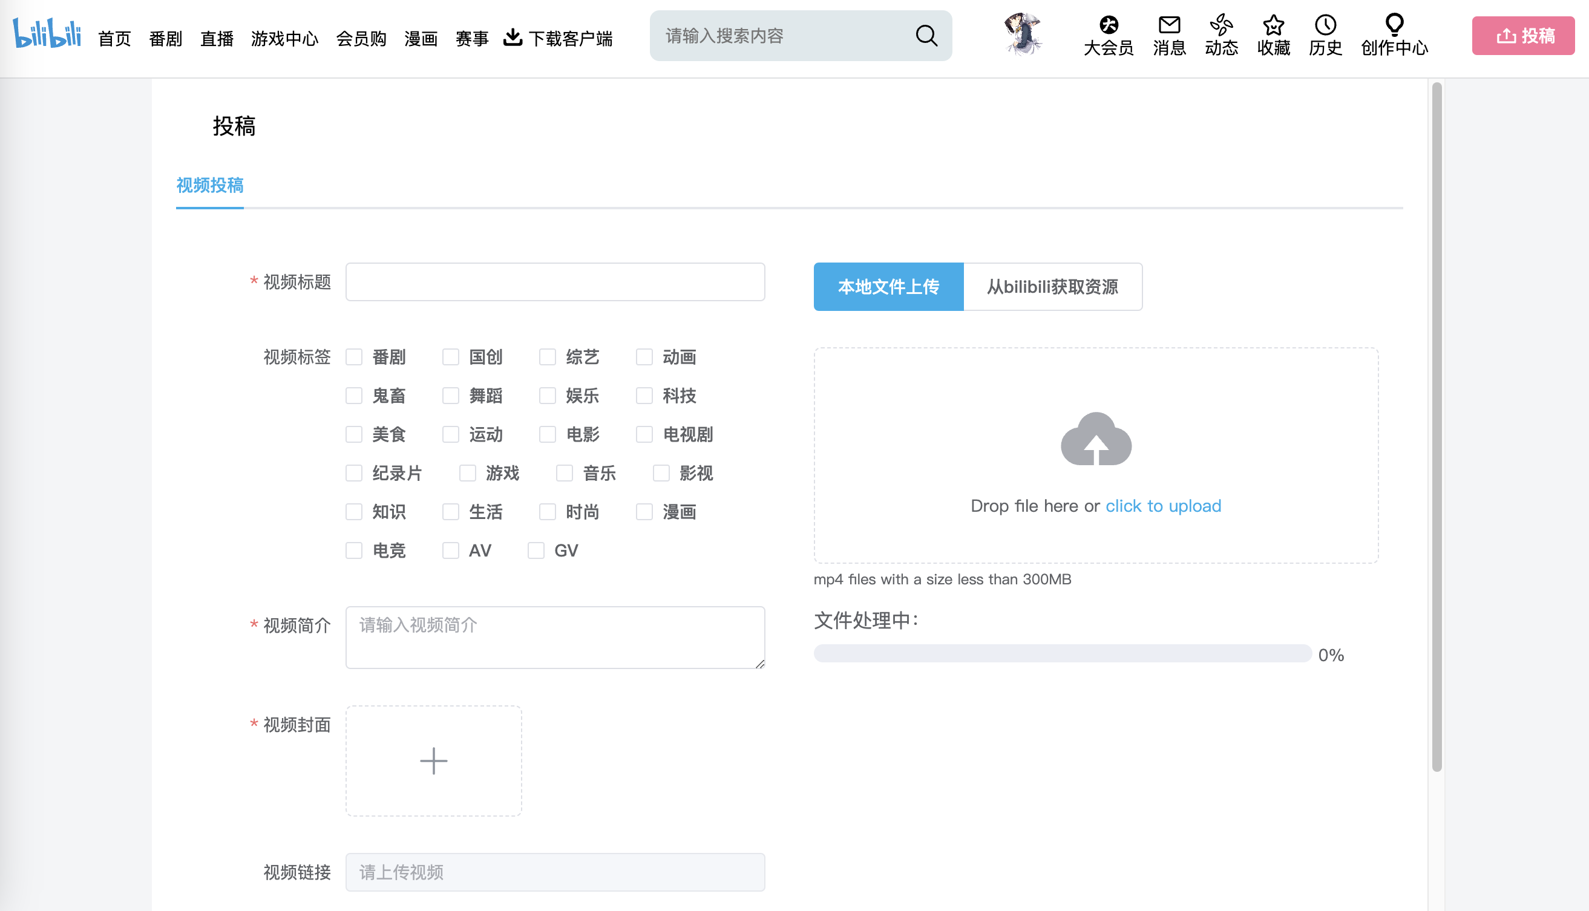Image resolution: width=1589 pixels, height=911 pixels.
Task: Check the 运动 tag checkbox
Action: (x=451, y=434)
